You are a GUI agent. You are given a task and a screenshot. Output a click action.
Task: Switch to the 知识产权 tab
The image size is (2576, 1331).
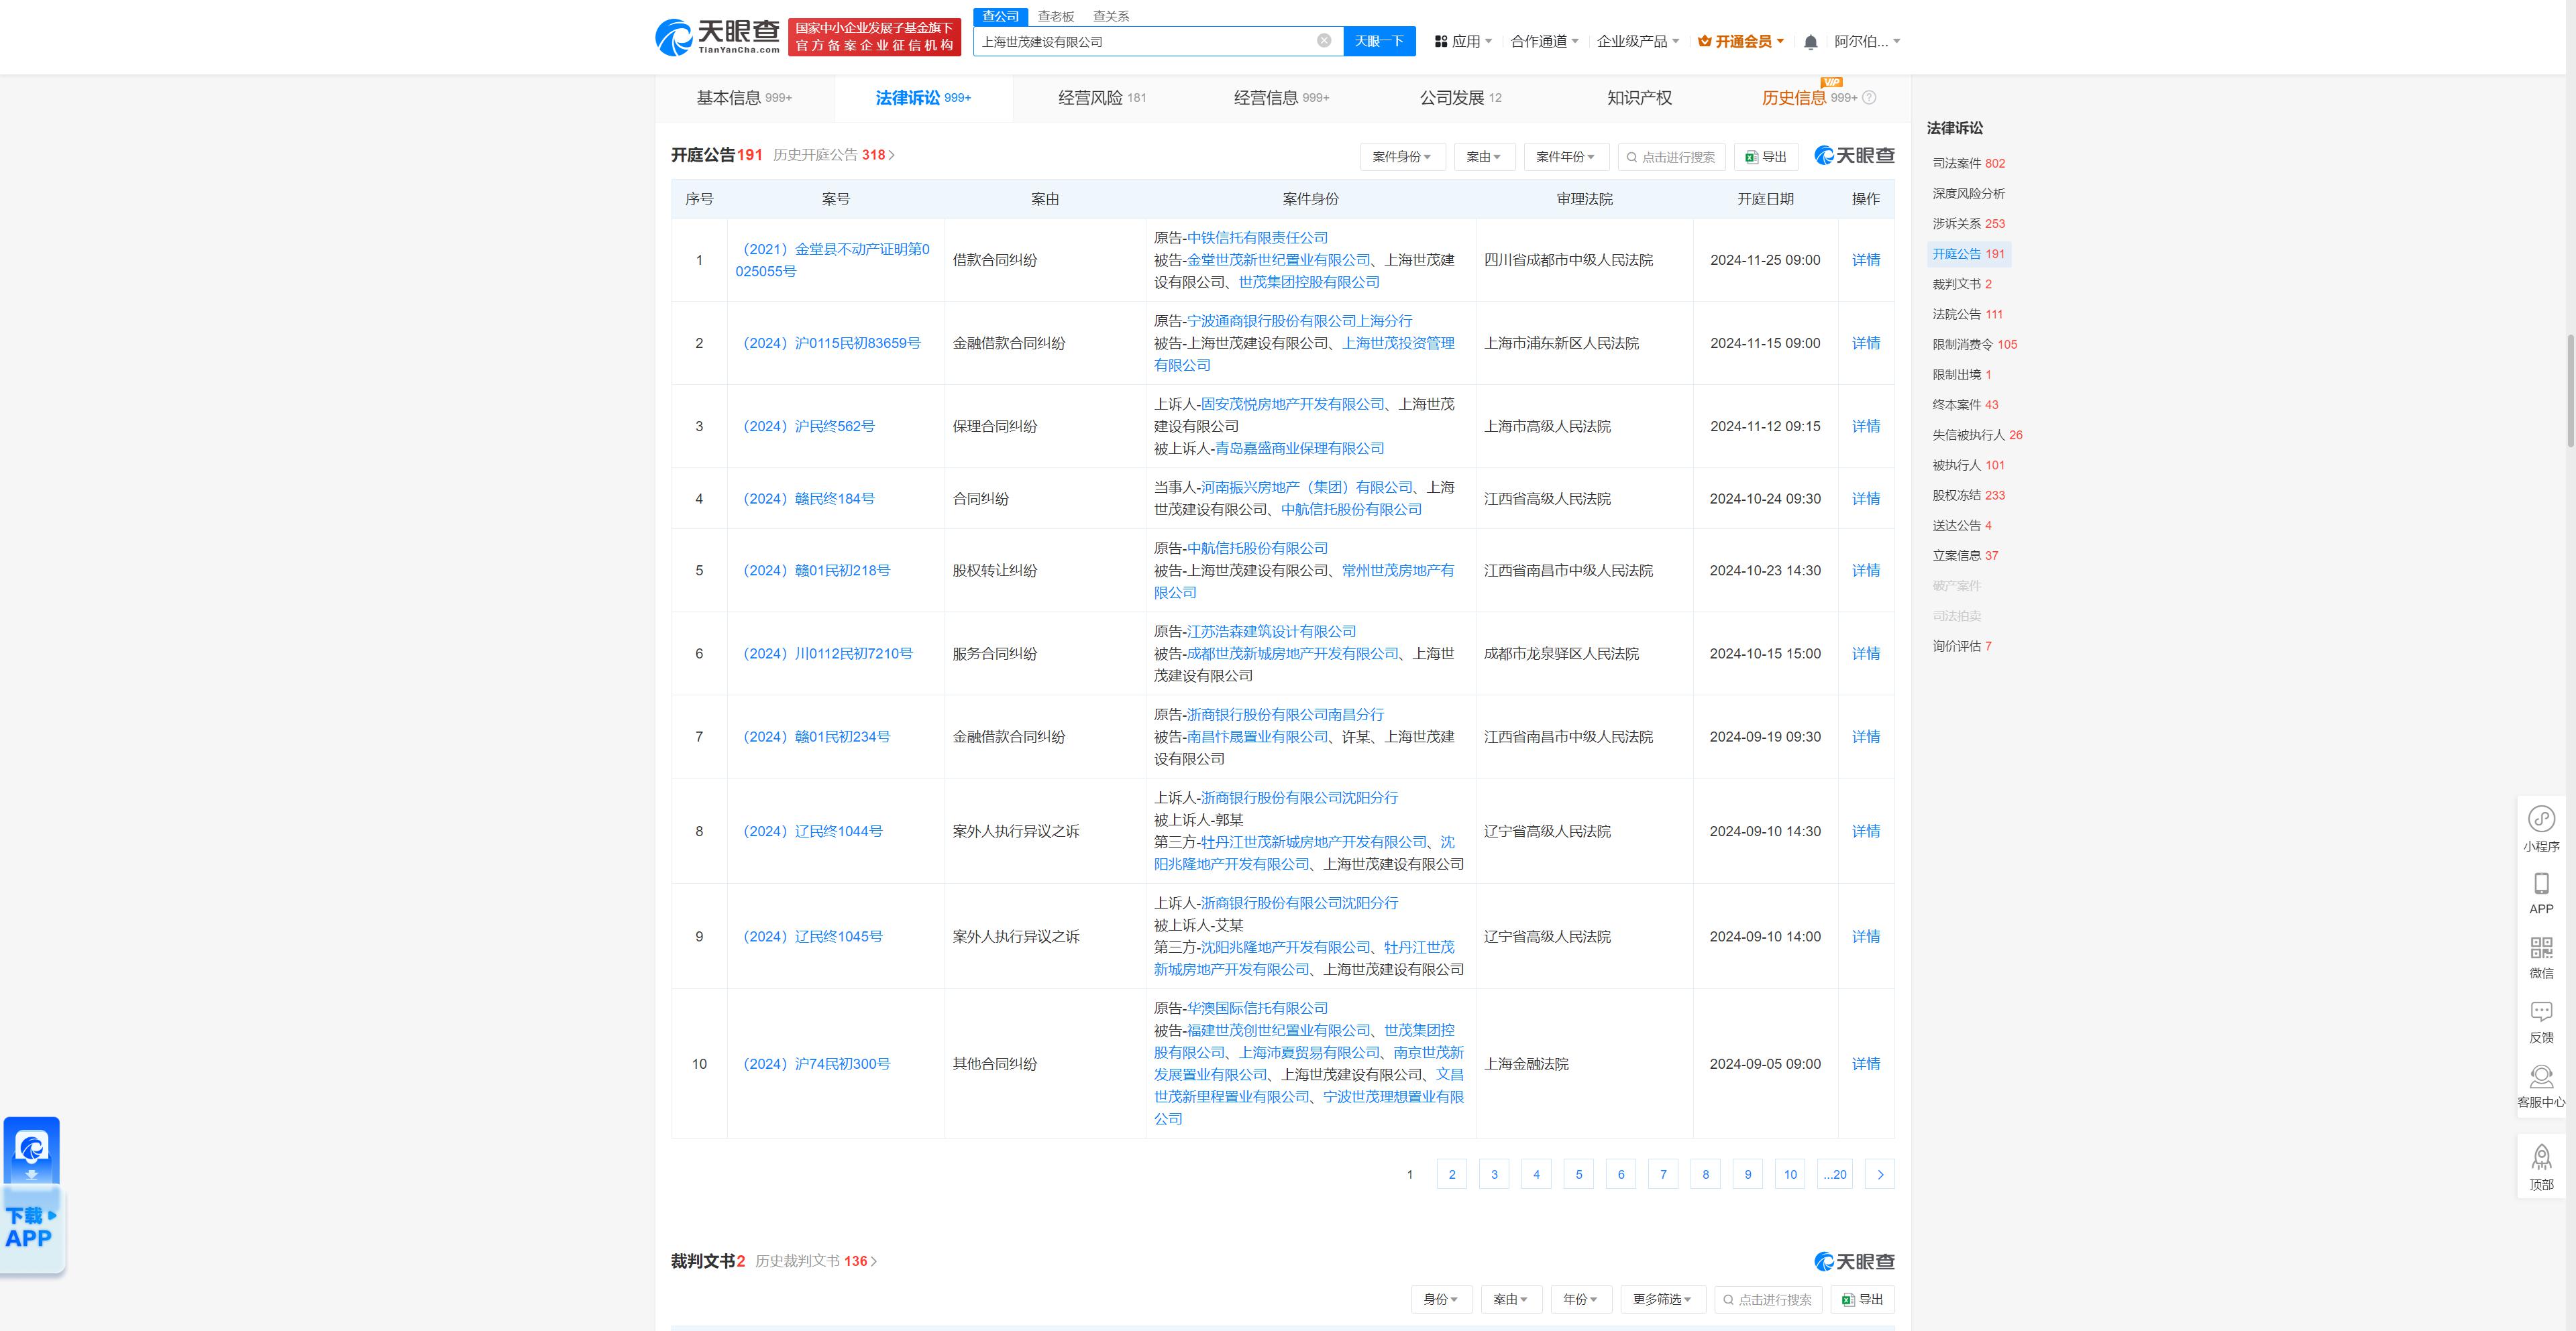[x=1639, y=98]
